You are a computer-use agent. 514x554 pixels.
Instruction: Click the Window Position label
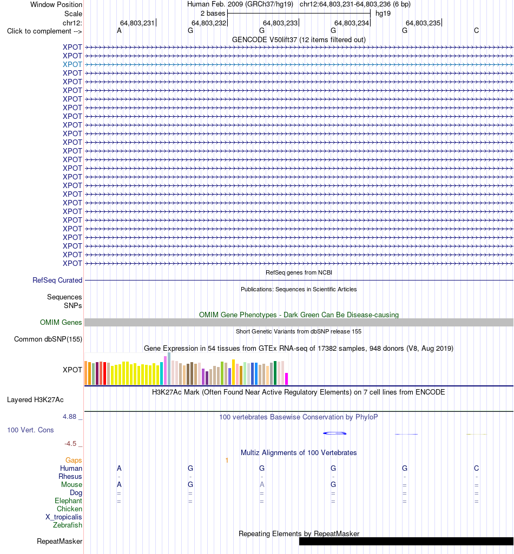coord(56,4)
